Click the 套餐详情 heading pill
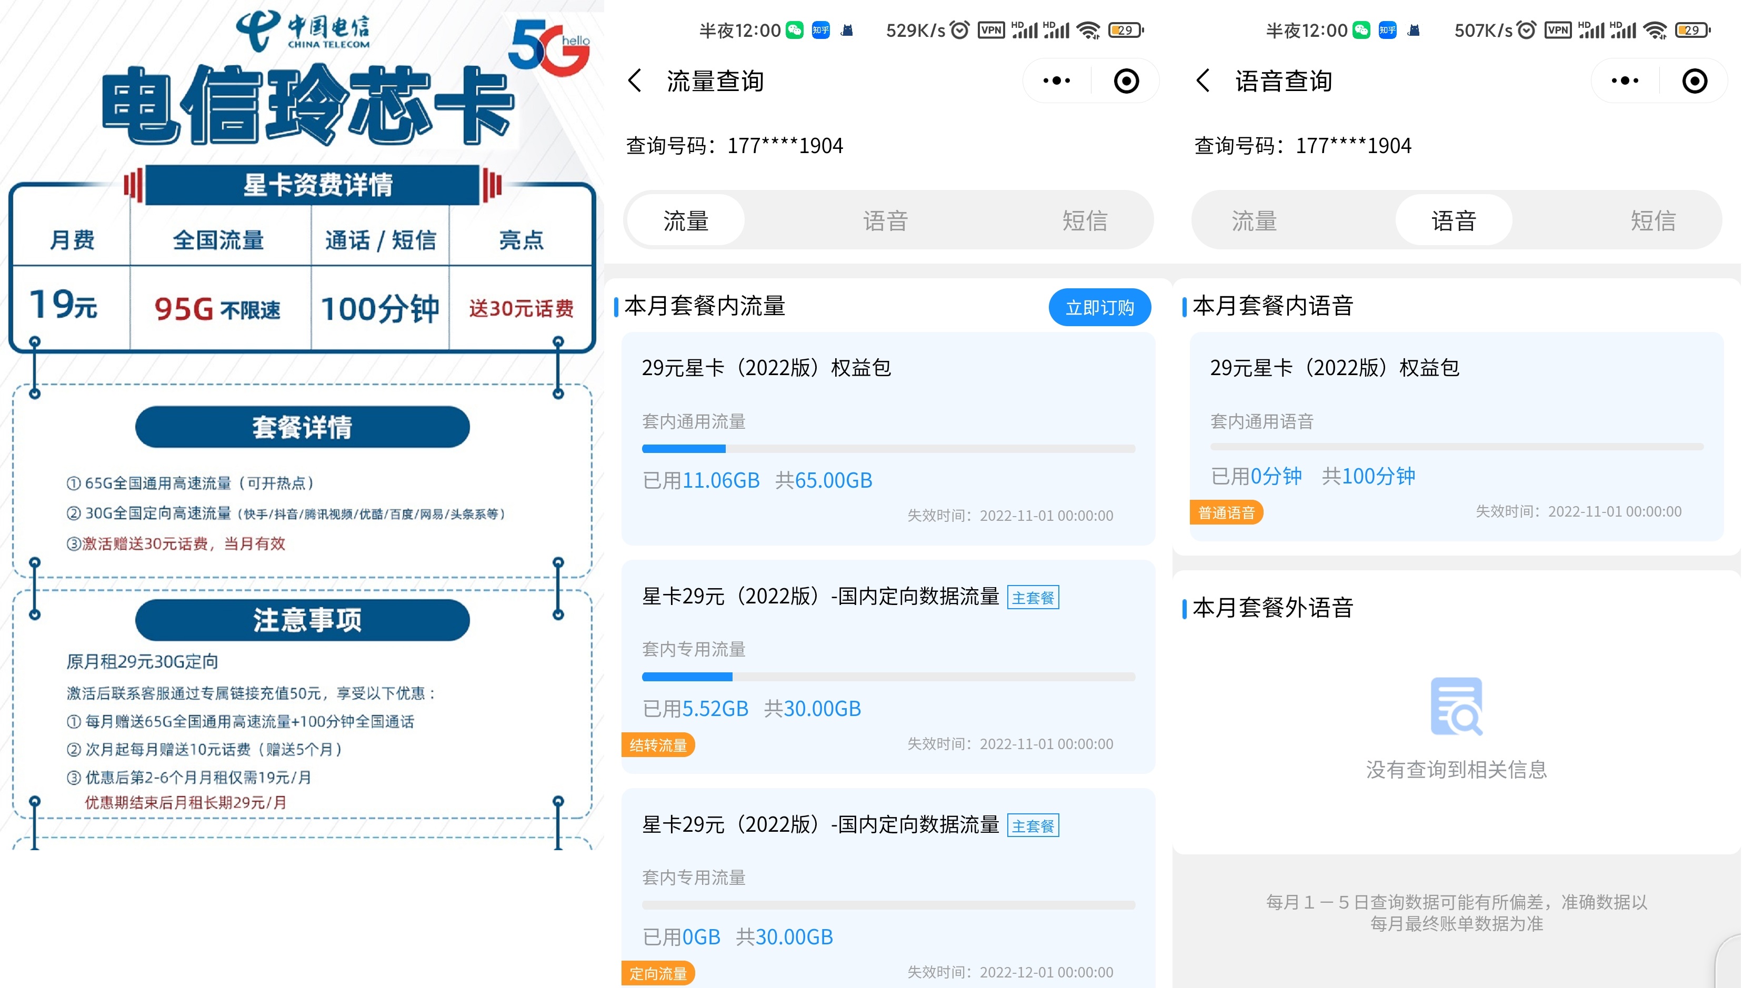The image size is (1743, 988). tap(302, 427)
